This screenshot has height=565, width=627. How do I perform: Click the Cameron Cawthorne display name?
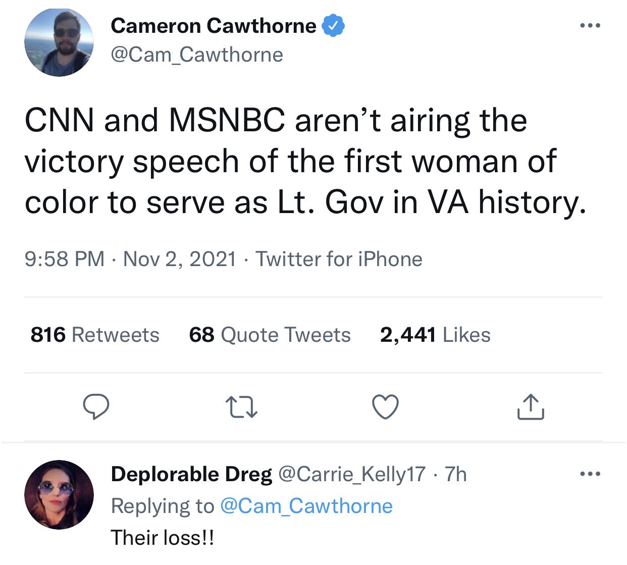(x=214, y=26)
